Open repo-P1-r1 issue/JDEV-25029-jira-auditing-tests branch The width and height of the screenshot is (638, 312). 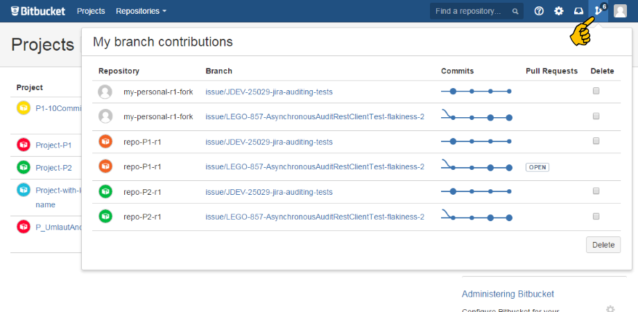coord(269,142)
